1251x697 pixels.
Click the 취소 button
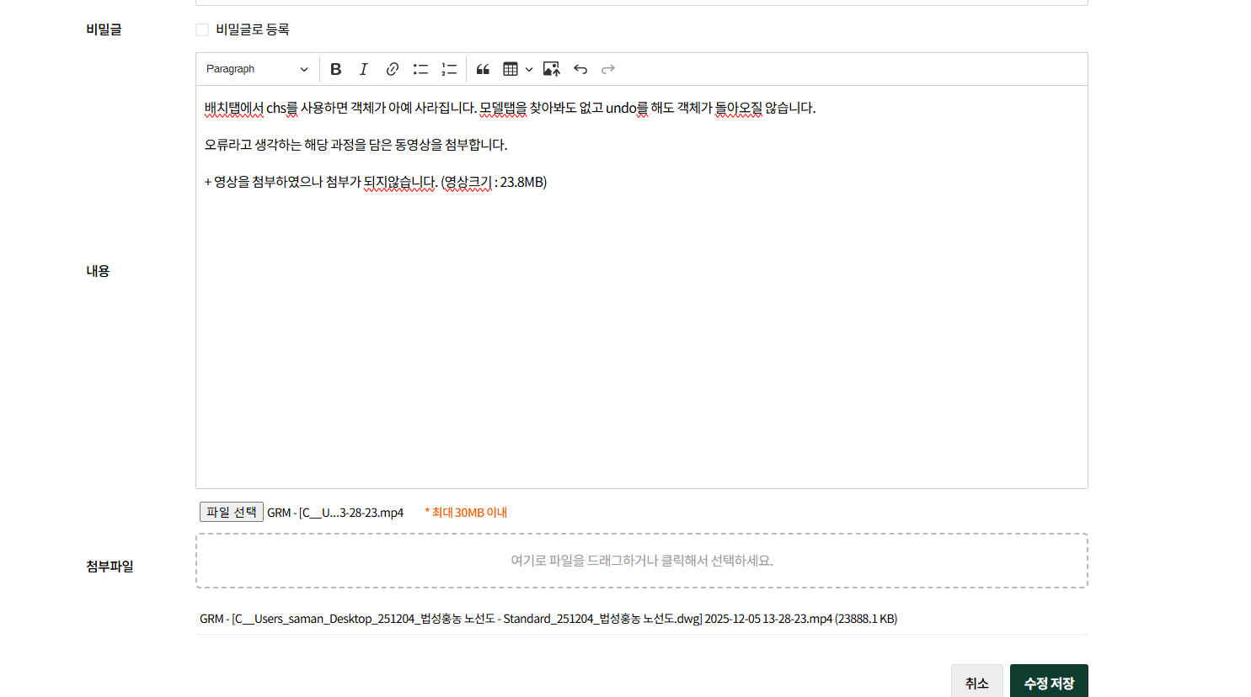(x=977, y=681)
